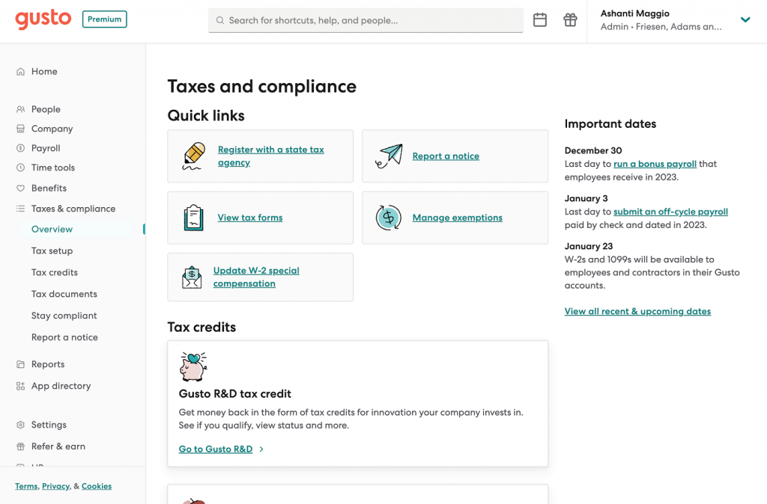Viewport: 767px width, 504px height.
Task: Click the Time tools clock icon
Action: point(20,168)
